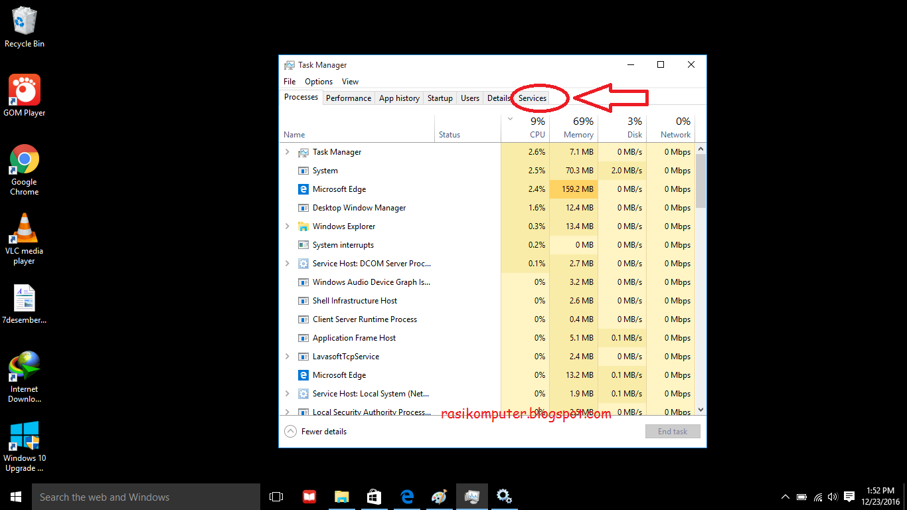907x510 pixels.
Task: Click the volume speaker tray icon
Action: click(833, 497)
